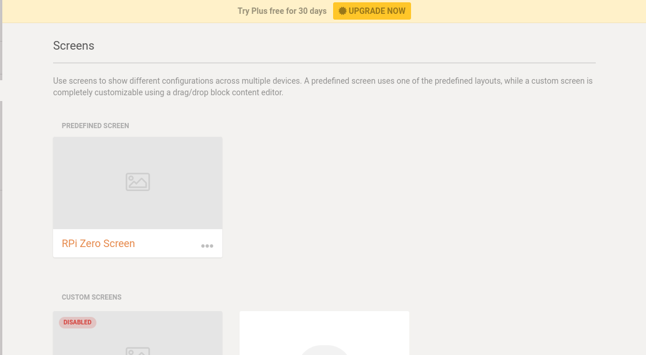Click the gray circle icon on the white custom screen card
This screenshot has height=355, width=646.
point(324,350)
